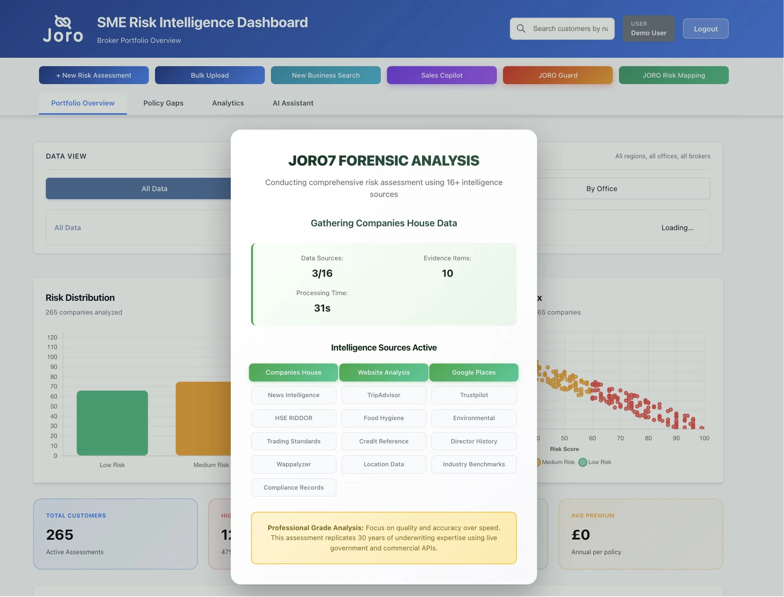Select the Companies House source chip
784x597 pixels.
click(x=293, y=372)
